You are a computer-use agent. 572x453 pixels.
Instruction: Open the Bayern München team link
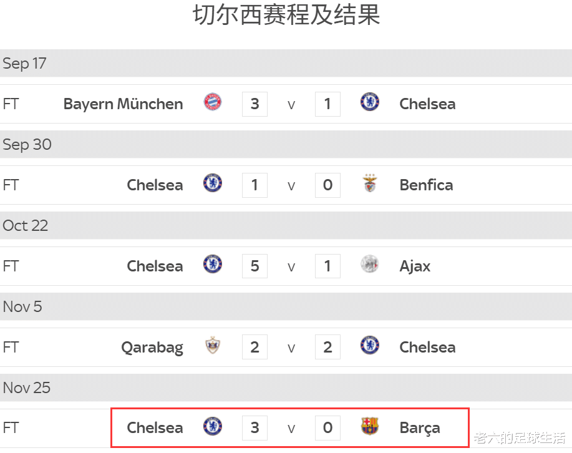[x=123, y=104]
